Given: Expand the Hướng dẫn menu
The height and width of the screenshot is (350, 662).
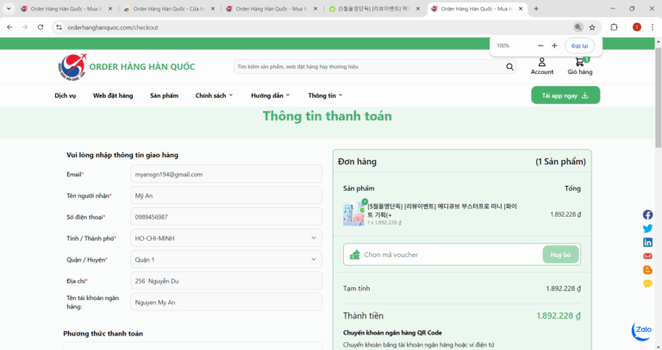Looking at the screenshot, I should coord(270,95).
